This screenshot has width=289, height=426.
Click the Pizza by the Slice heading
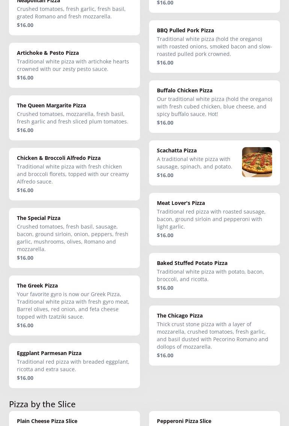pyautogui.click(x=42, y=404)
